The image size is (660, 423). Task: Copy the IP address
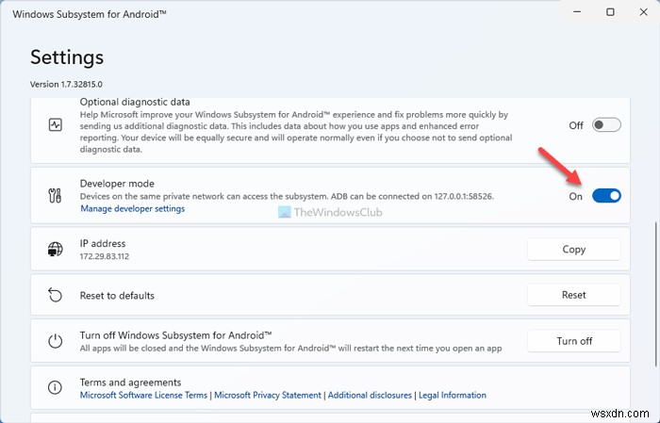click(x=573, y=250)
